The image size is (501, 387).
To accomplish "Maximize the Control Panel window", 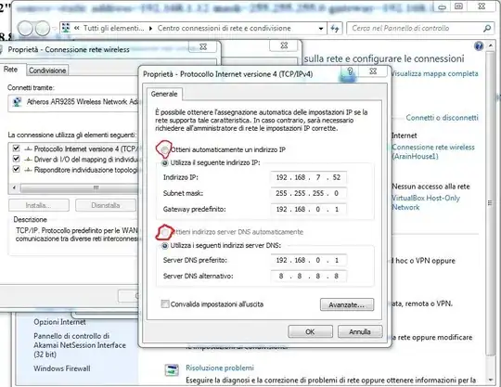I will click(459, 6).
